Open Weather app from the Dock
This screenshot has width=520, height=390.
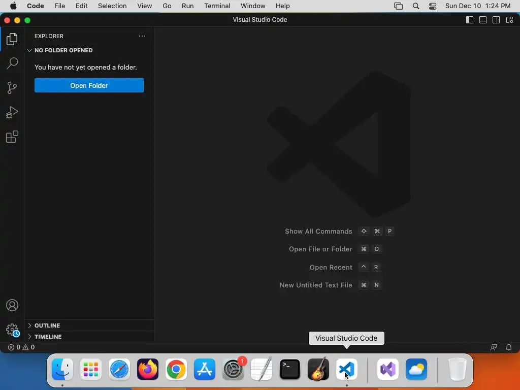pos(416,369)
